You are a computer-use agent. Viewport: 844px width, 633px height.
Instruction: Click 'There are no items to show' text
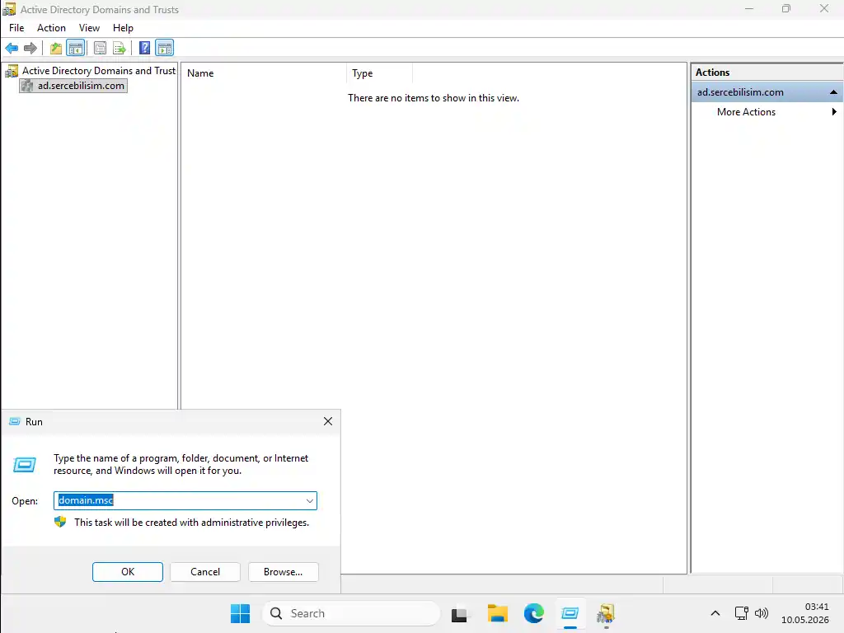click(x=434, y=98)
